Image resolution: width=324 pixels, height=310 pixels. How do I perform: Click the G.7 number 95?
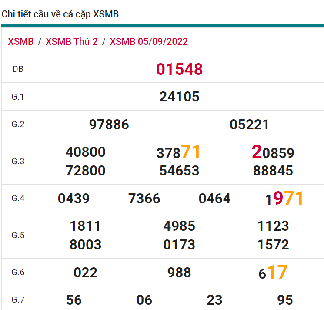[285, 300]
